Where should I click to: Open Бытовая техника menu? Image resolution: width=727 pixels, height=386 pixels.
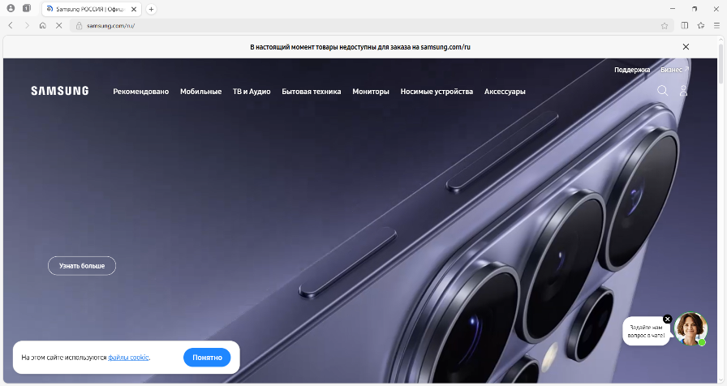(x=311, y=92)
